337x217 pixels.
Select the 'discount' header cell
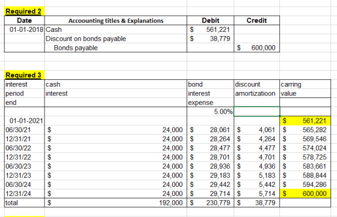coord(256,84)
